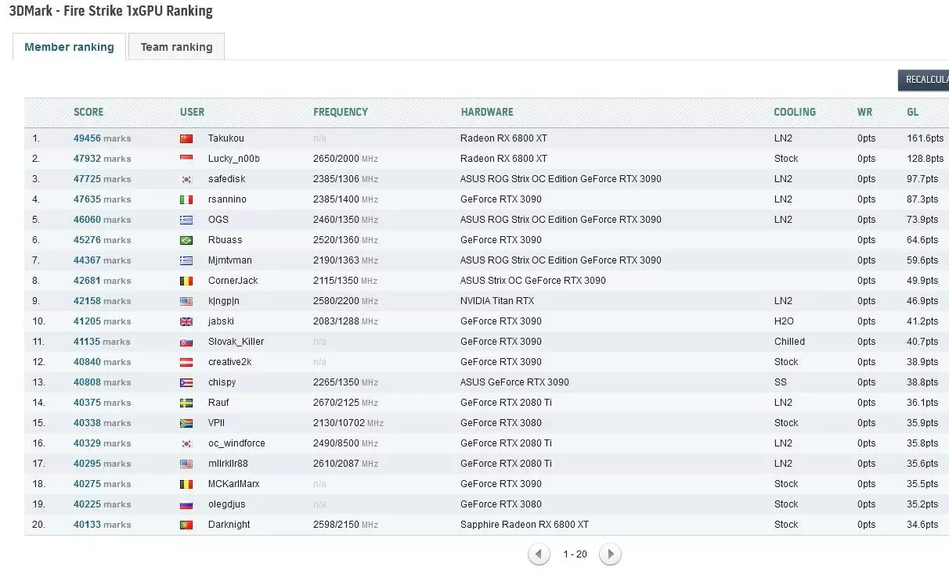Click the Russia flag next to olegdjus
This screenshot has height=570, width=949.
[x=186, y=504]
